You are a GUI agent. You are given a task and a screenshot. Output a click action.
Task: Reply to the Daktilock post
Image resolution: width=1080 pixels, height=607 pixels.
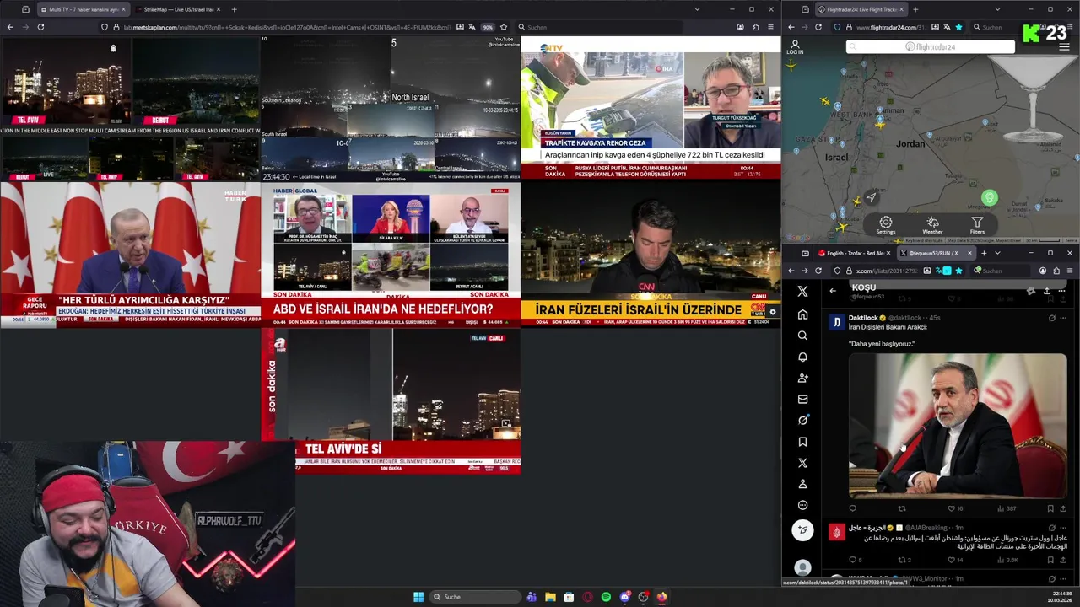click(852, 508)
